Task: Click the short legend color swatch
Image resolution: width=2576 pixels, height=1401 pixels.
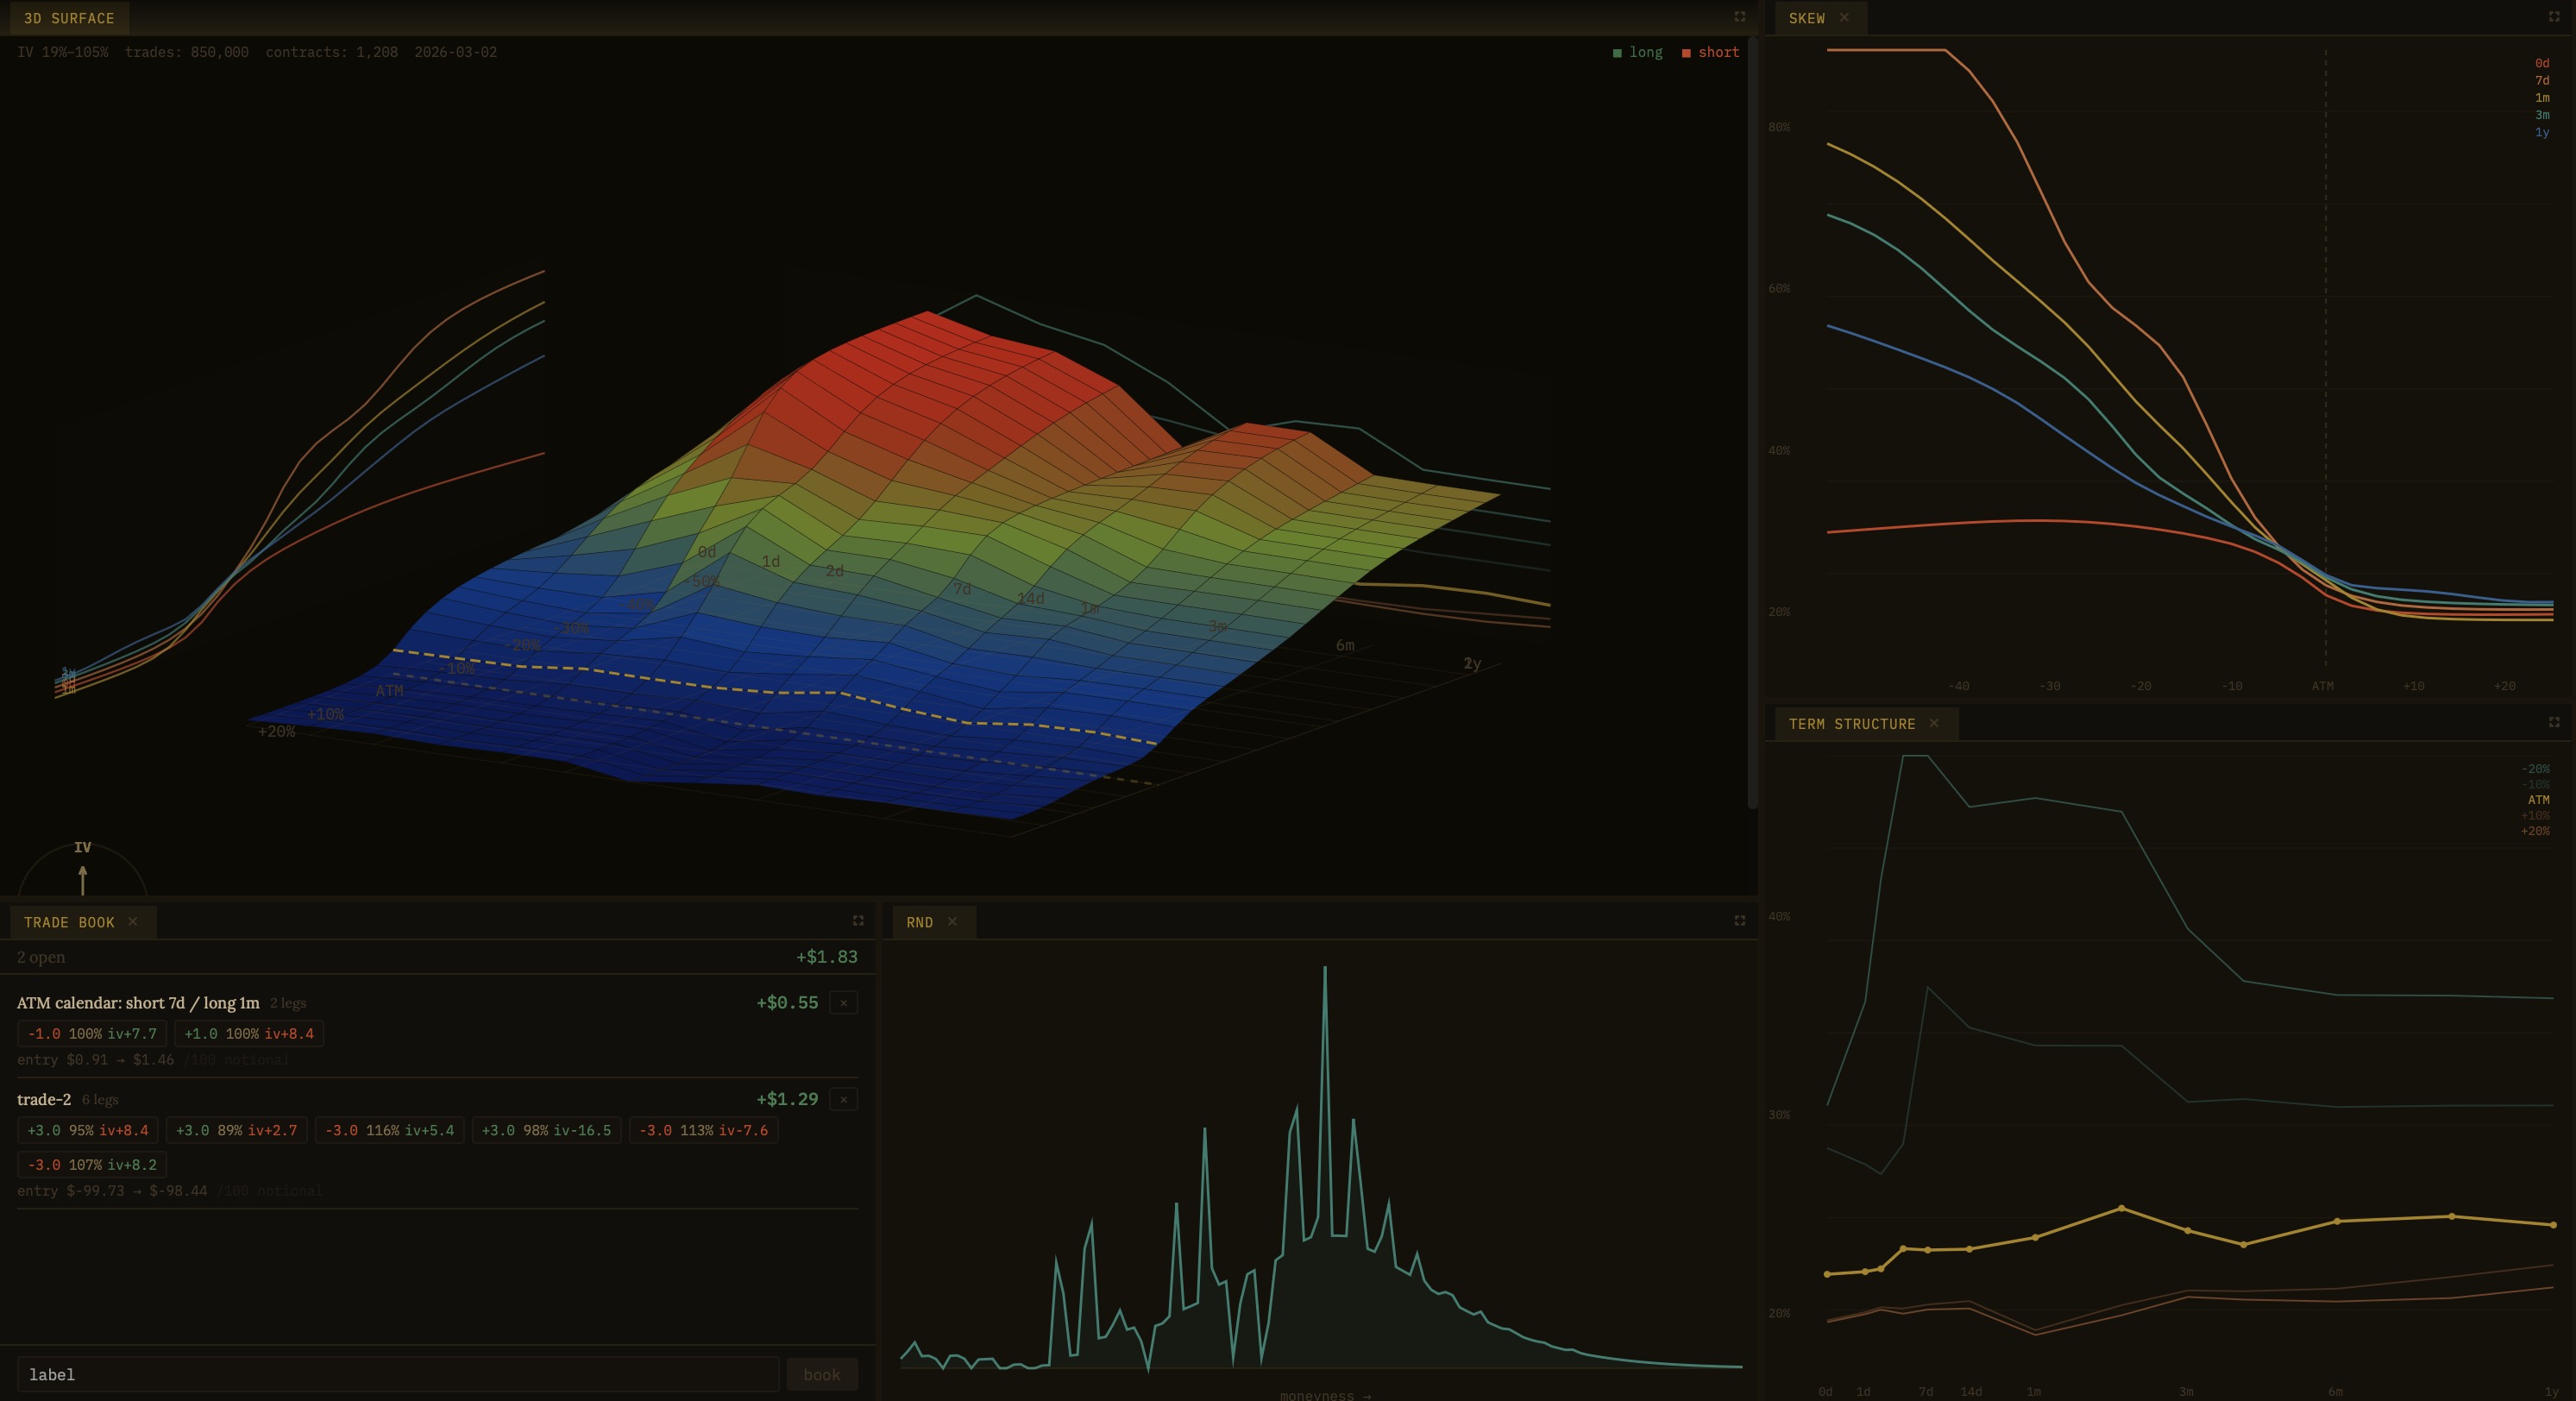Action: point(1686,53)
